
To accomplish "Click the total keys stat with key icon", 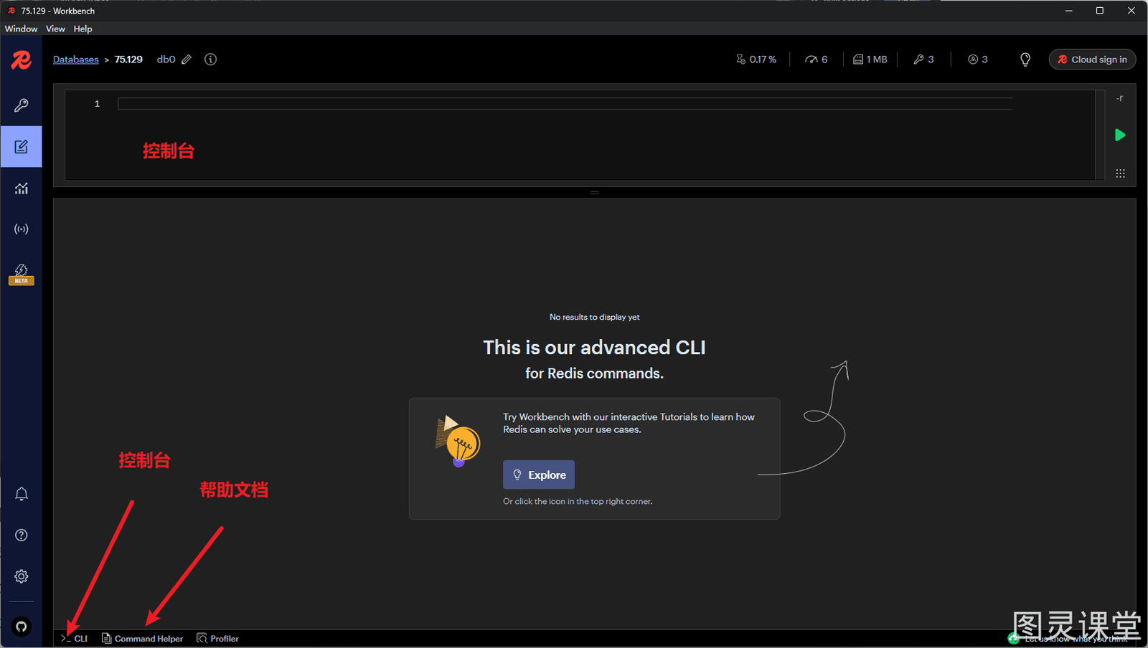I will click(x=923, y=59).
